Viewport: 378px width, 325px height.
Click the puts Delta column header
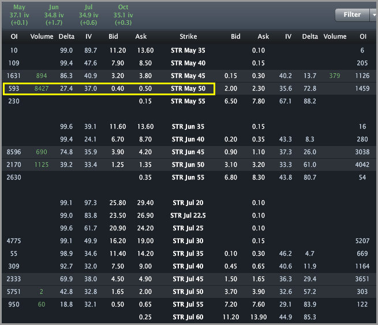(310, 36)
